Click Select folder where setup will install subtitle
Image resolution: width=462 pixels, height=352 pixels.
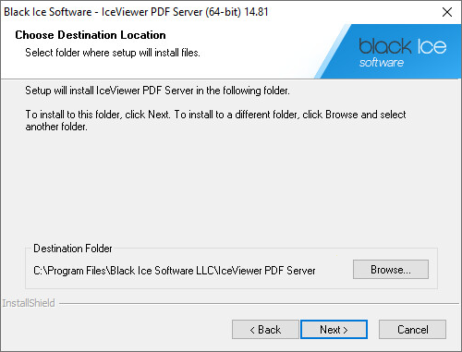[x=113, y=53]
